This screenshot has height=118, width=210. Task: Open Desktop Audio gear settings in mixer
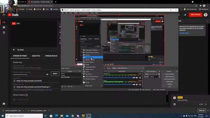point(140,78)
